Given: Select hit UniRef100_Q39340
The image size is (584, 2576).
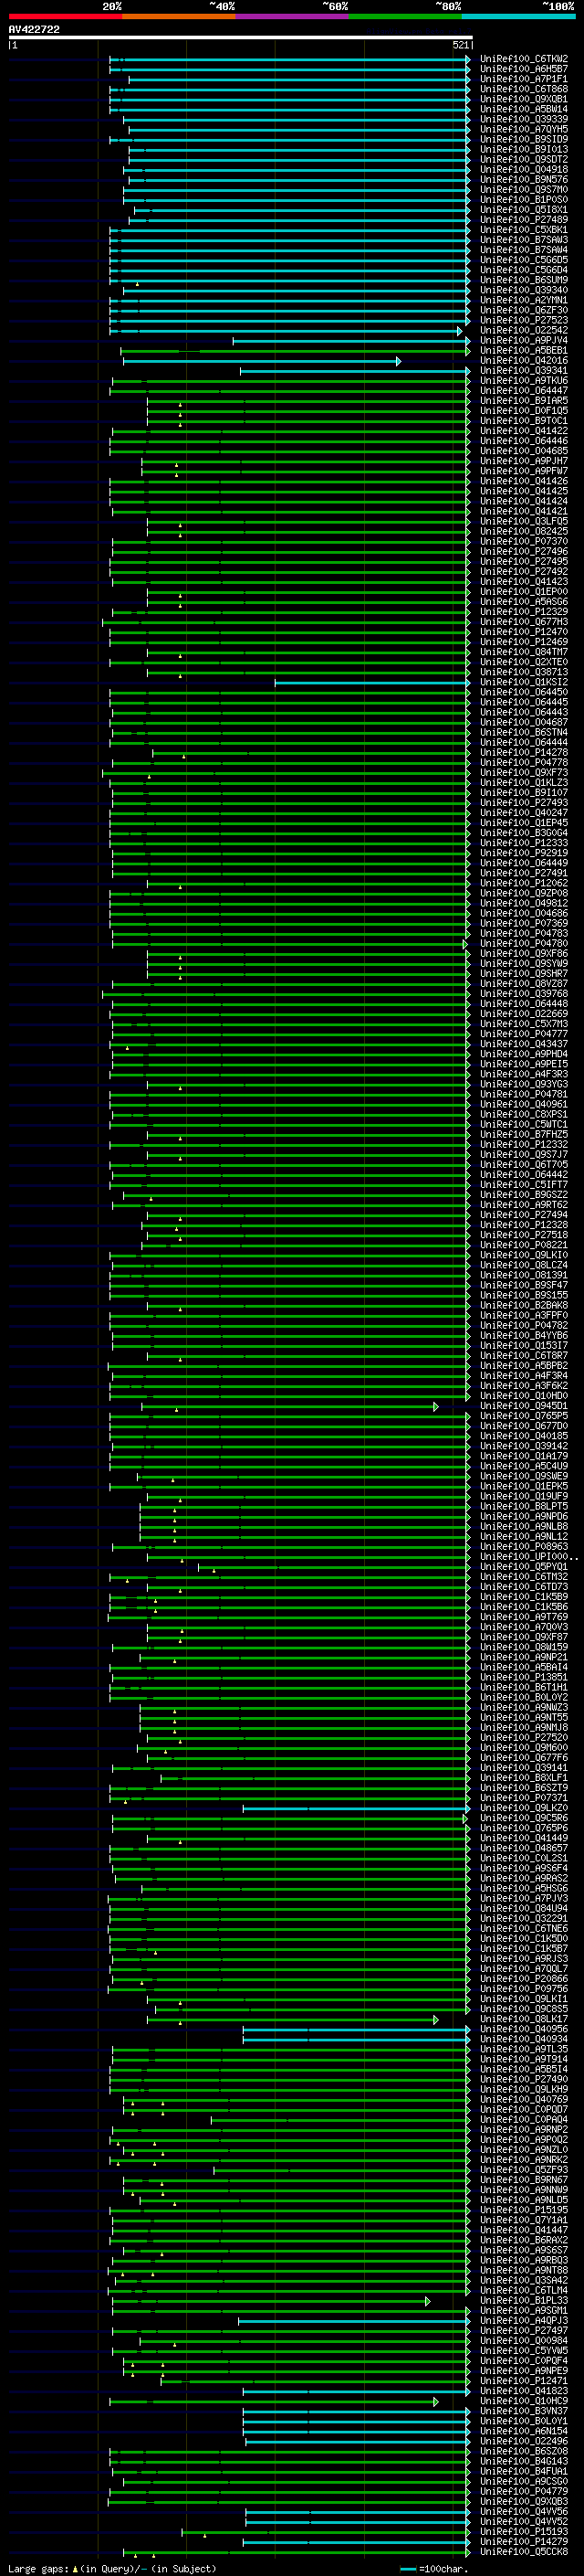Looking at the screenshot, I should coord(524,290).
